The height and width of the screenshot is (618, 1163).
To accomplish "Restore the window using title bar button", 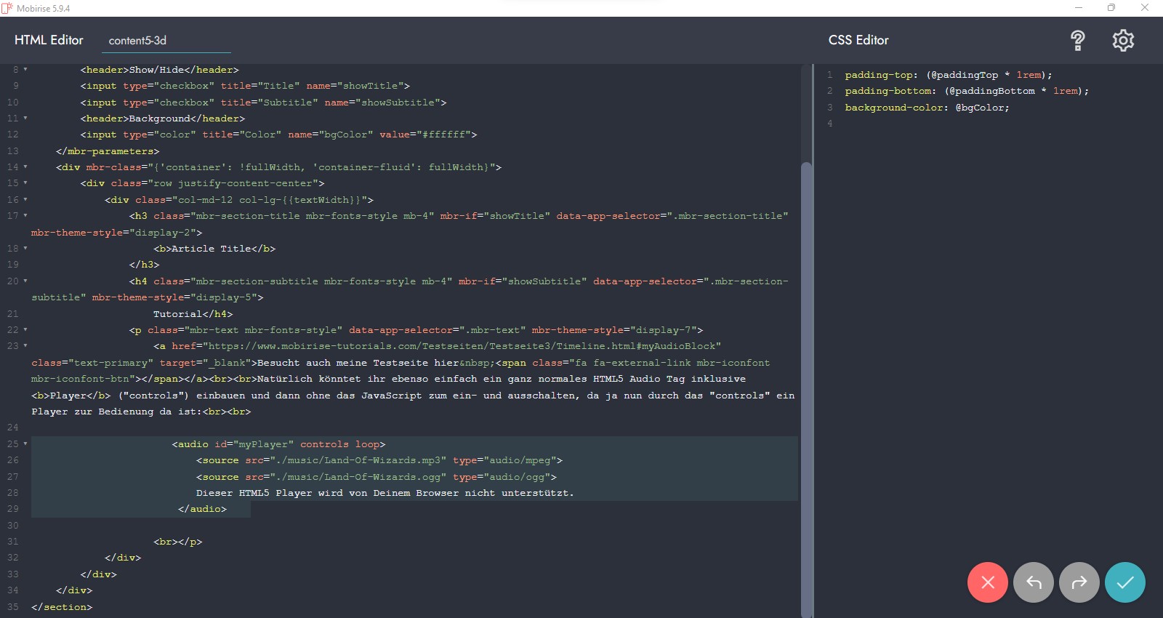I will [x=1111, y=8].
